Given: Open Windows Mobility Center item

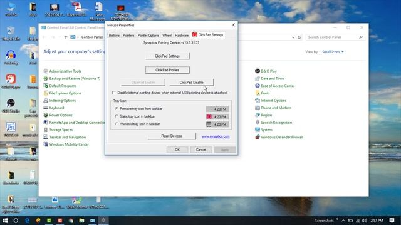Looking at the screenshot, I should click(69, 144).
